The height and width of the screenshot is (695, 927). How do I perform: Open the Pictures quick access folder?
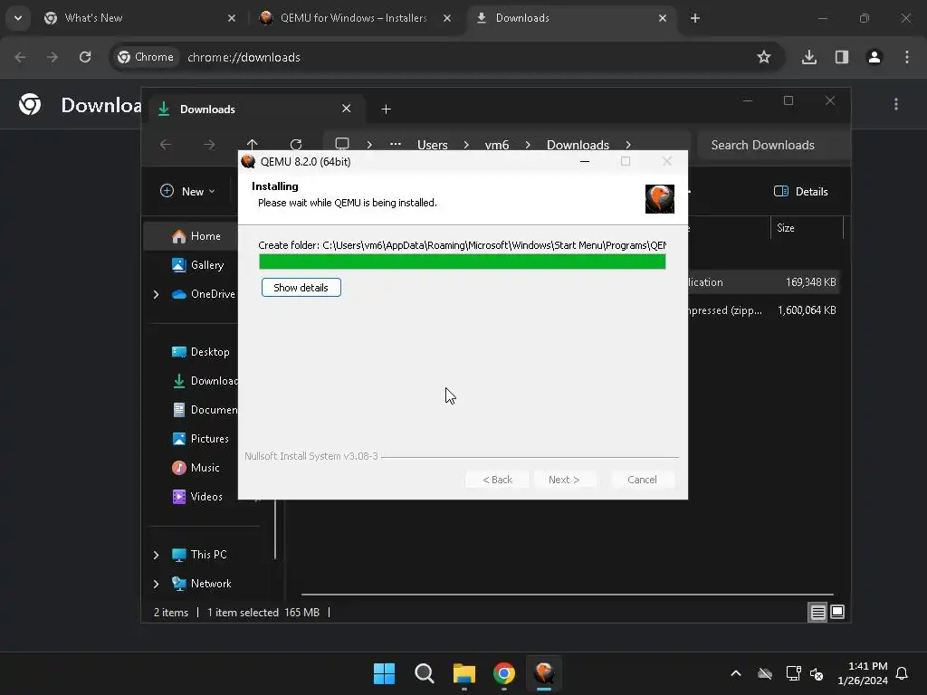(201, 439)
